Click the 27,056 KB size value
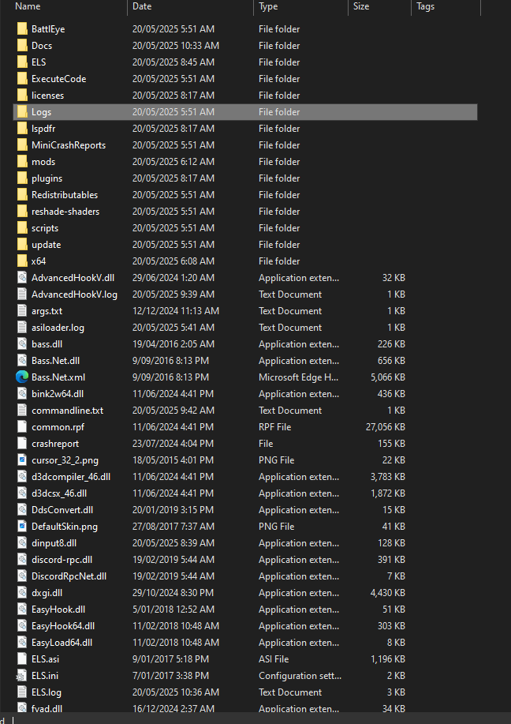Viewport: 511px width, 724px height. pos(386,427)
